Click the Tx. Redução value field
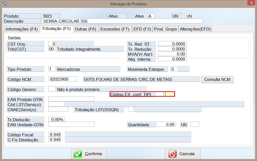The image size is (257, 161). 172,49
